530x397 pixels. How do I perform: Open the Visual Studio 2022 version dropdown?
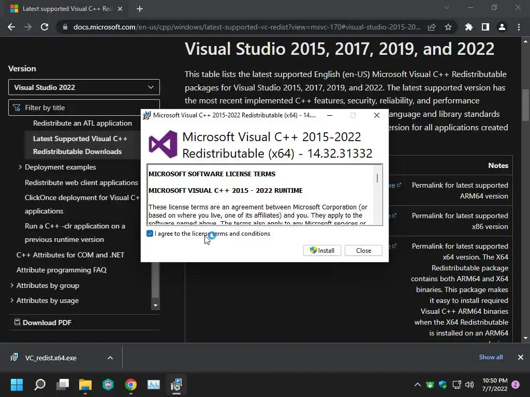tap(84, 87)
